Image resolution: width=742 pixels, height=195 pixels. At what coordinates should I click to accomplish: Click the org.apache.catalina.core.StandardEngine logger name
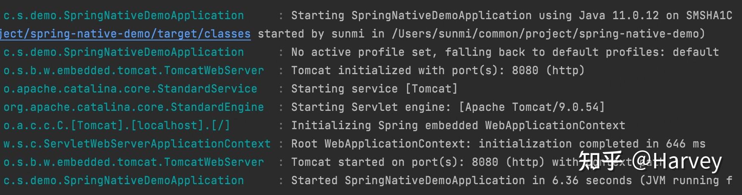(x=134, y=107)
